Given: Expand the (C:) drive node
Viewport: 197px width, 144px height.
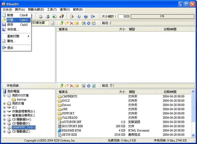Looking at the screenshot, I should [x=4, y=108].
